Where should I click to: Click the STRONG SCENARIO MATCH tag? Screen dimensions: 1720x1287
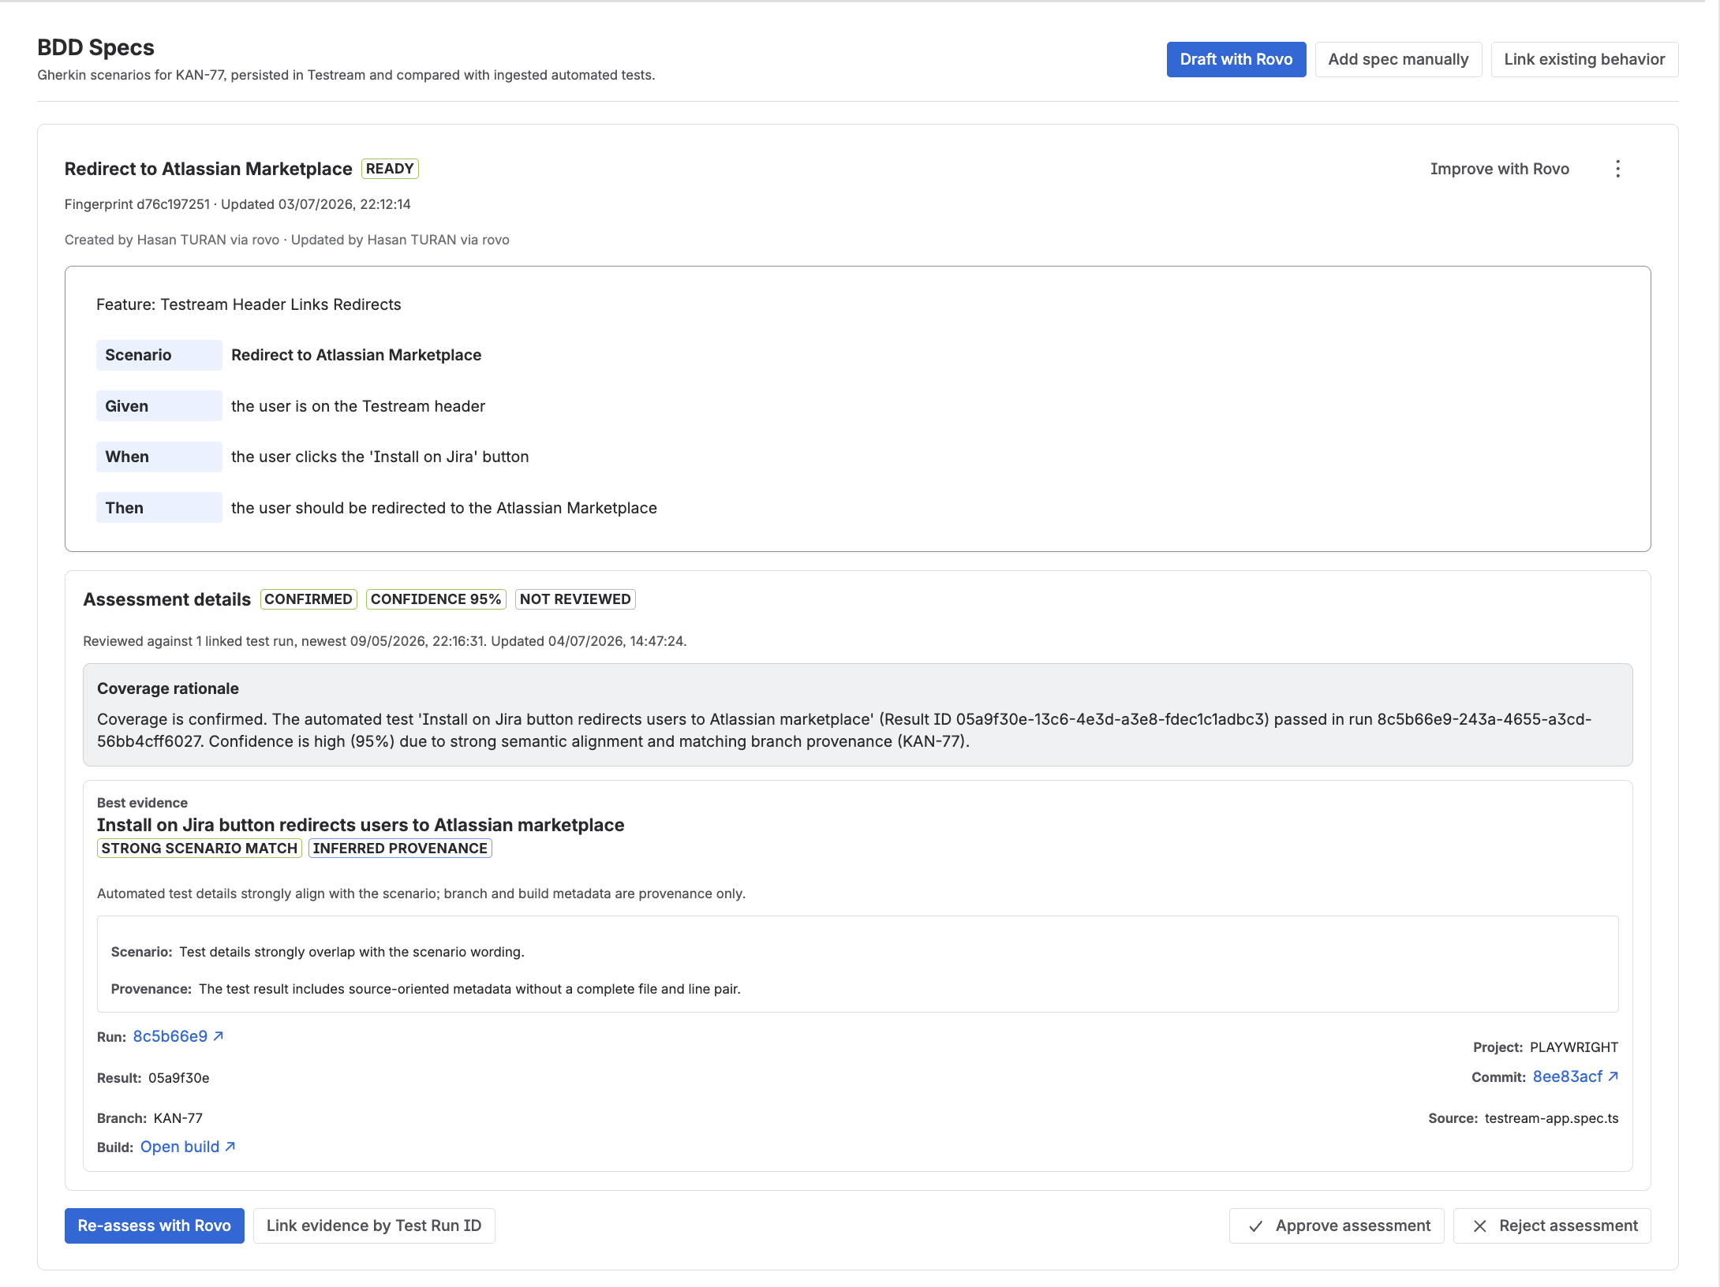click(200, 849)
